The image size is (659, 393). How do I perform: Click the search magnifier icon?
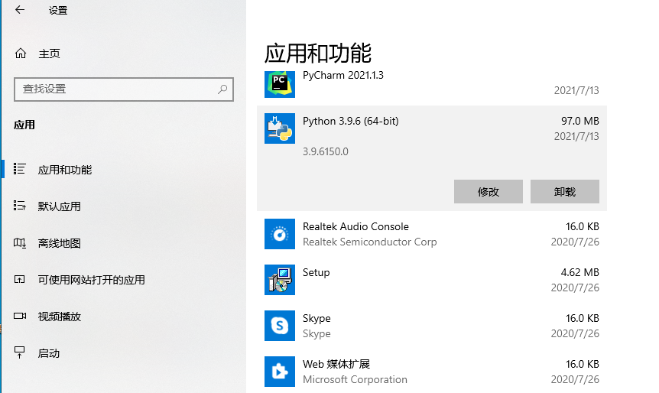coord(222,89)
